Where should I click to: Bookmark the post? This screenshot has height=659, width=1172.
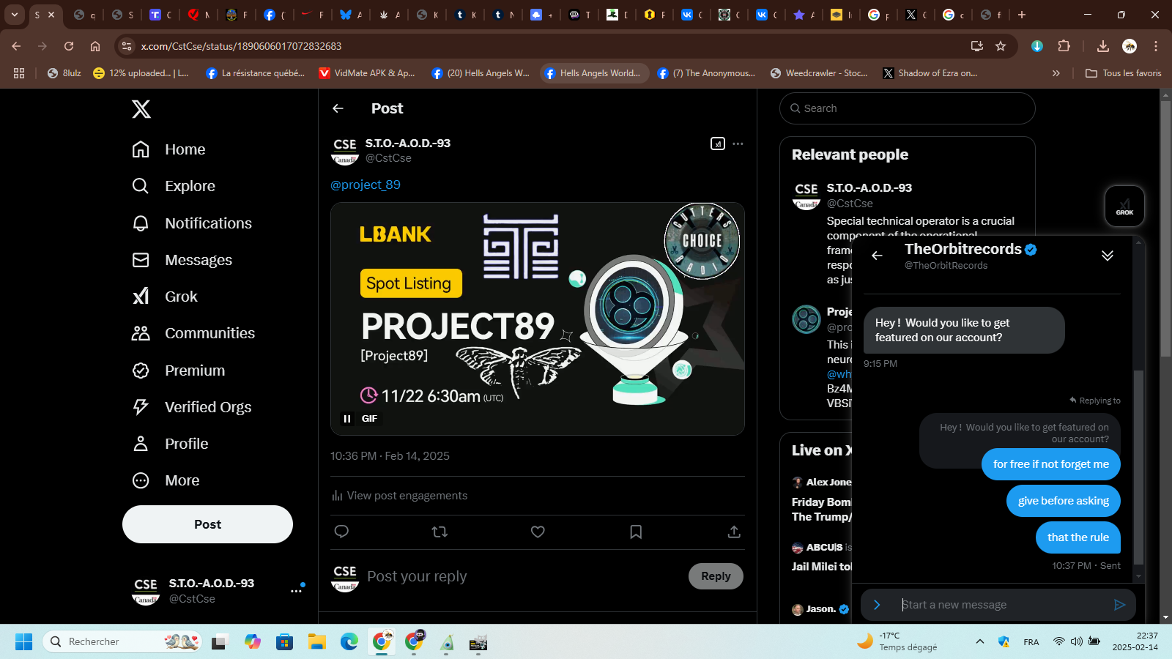(x=636, y=532)
